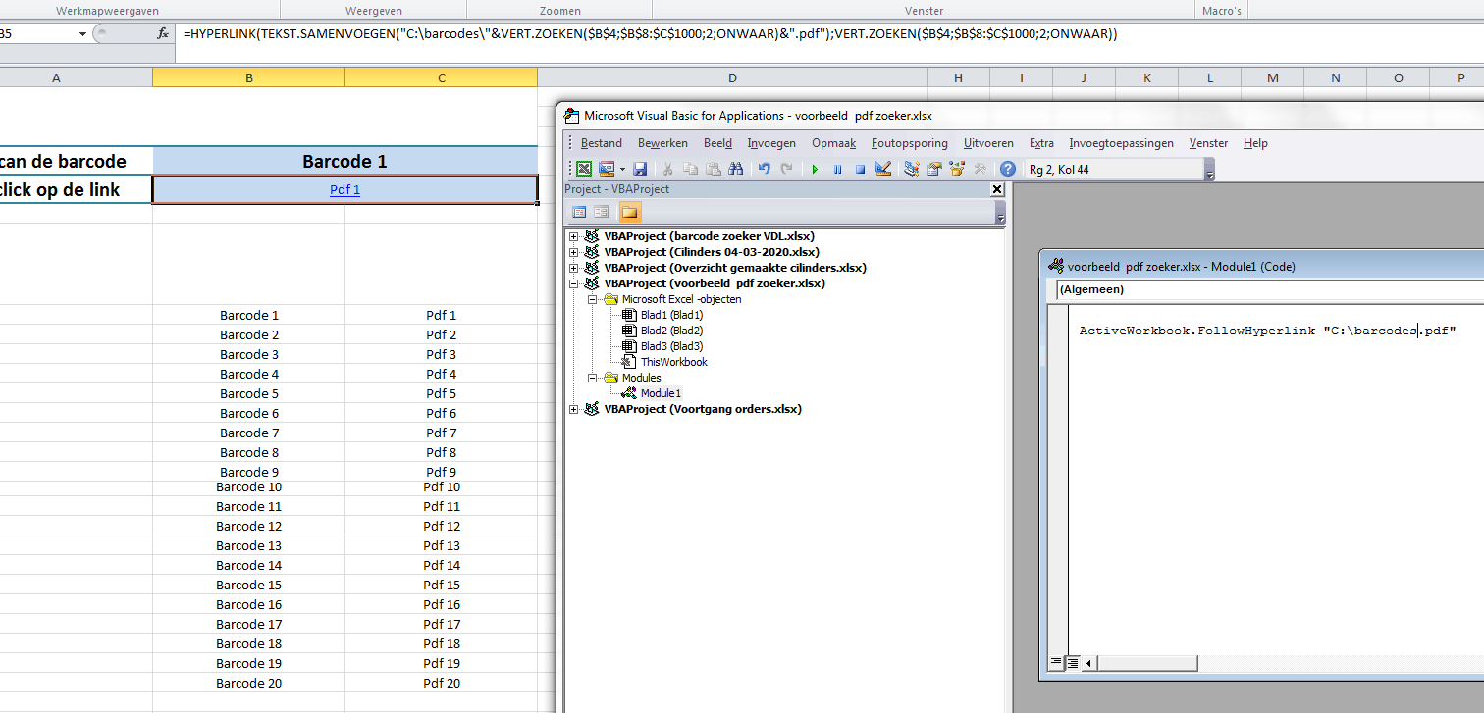
Task: Save the project with the floppy disk icon
Action: [x=640, y=169]
